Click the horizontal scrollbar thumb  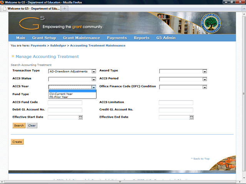(x=120, y=182)
